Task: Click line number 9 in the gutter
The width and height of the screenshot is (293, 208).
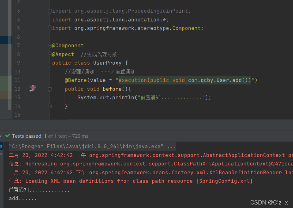Action: point(18,63)
